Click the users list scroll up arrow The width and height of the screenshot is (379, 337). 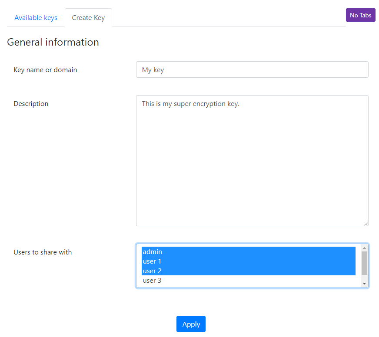[364, 248]
